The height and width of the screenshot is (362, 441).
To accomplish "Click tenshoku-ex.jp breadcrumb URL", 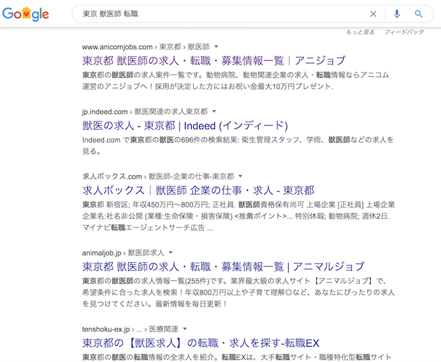I will point(130,329).
